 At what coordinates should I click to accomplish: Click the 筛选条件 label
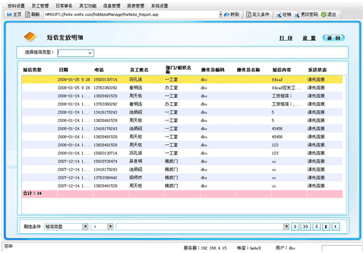point(32,227)
